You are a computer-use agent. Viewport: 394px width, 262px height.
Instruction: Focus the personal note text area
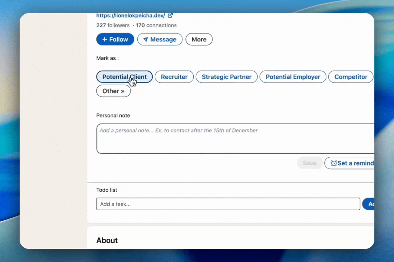click(x=235, y=140)
